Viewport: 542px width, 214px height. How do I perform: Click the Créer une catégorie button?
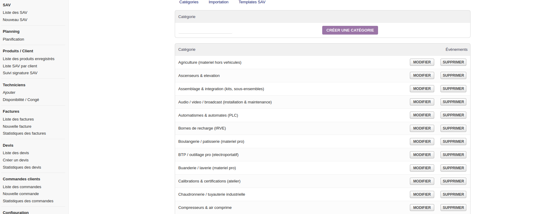(350, 30)
